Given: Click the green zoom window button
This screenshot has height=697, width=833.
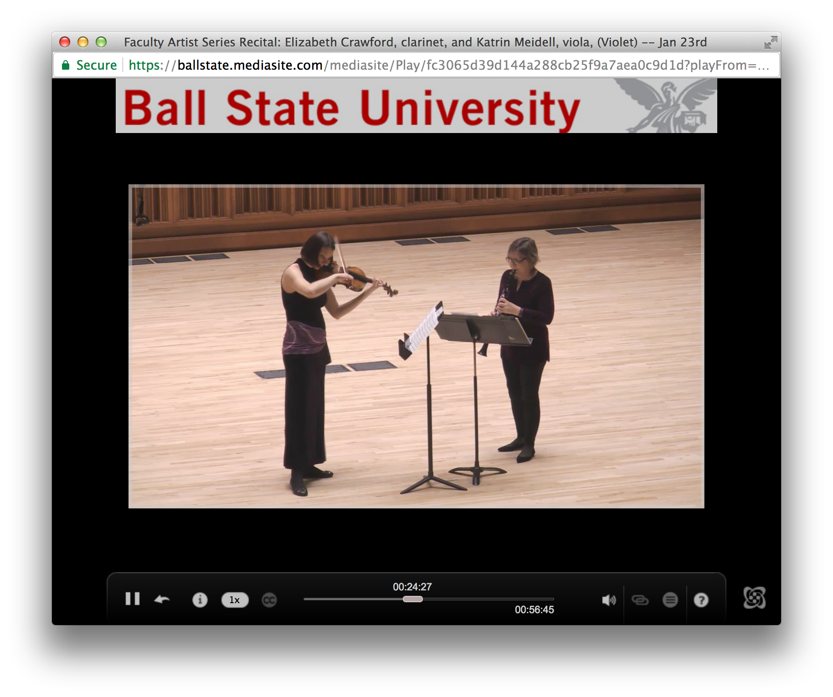Looking at the screenshot, I should pos(101,42).
